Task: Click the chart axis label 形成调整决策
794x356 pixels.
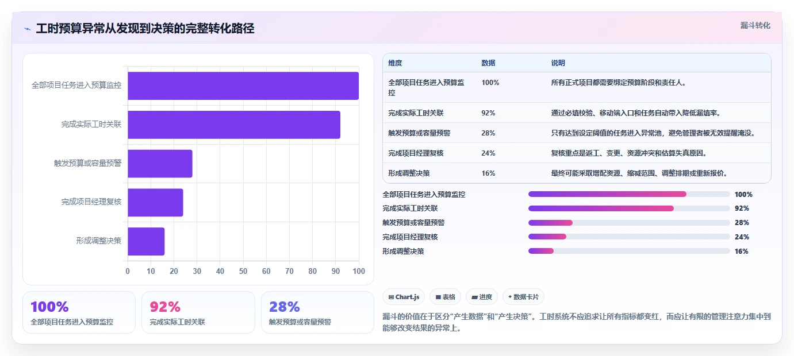Action: 99,241
